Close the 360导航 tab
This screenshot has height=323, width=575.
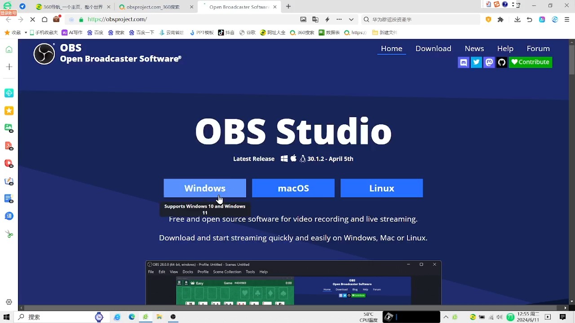tap(109, 7)
